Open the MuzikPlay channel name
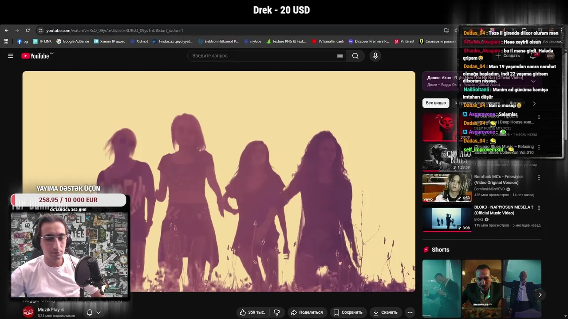 click(x=48, y=310)
